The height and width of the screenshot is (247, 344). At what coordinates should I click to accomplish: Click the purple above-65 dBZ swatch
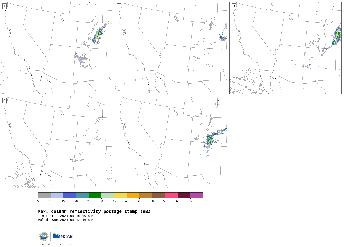coord(196,195)
